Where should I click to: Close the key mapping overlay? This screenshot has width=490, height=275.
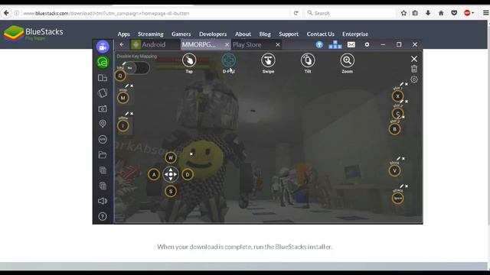tap(414, 59)
